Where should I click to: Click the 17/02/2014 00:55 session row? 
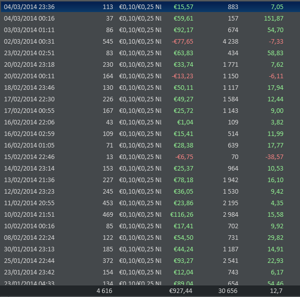pyautogui.click(x=150, y=110)
